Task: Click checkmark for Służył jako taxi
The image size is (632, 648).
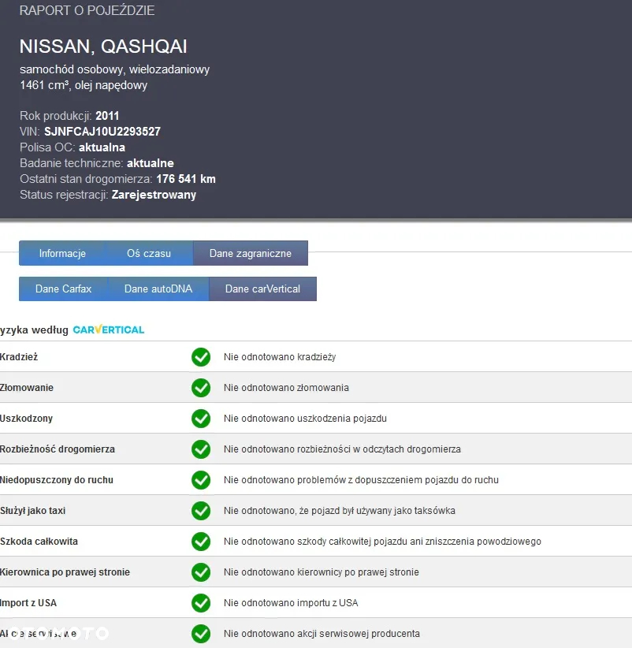Action: pyautogui.click(x=201, y=511)
